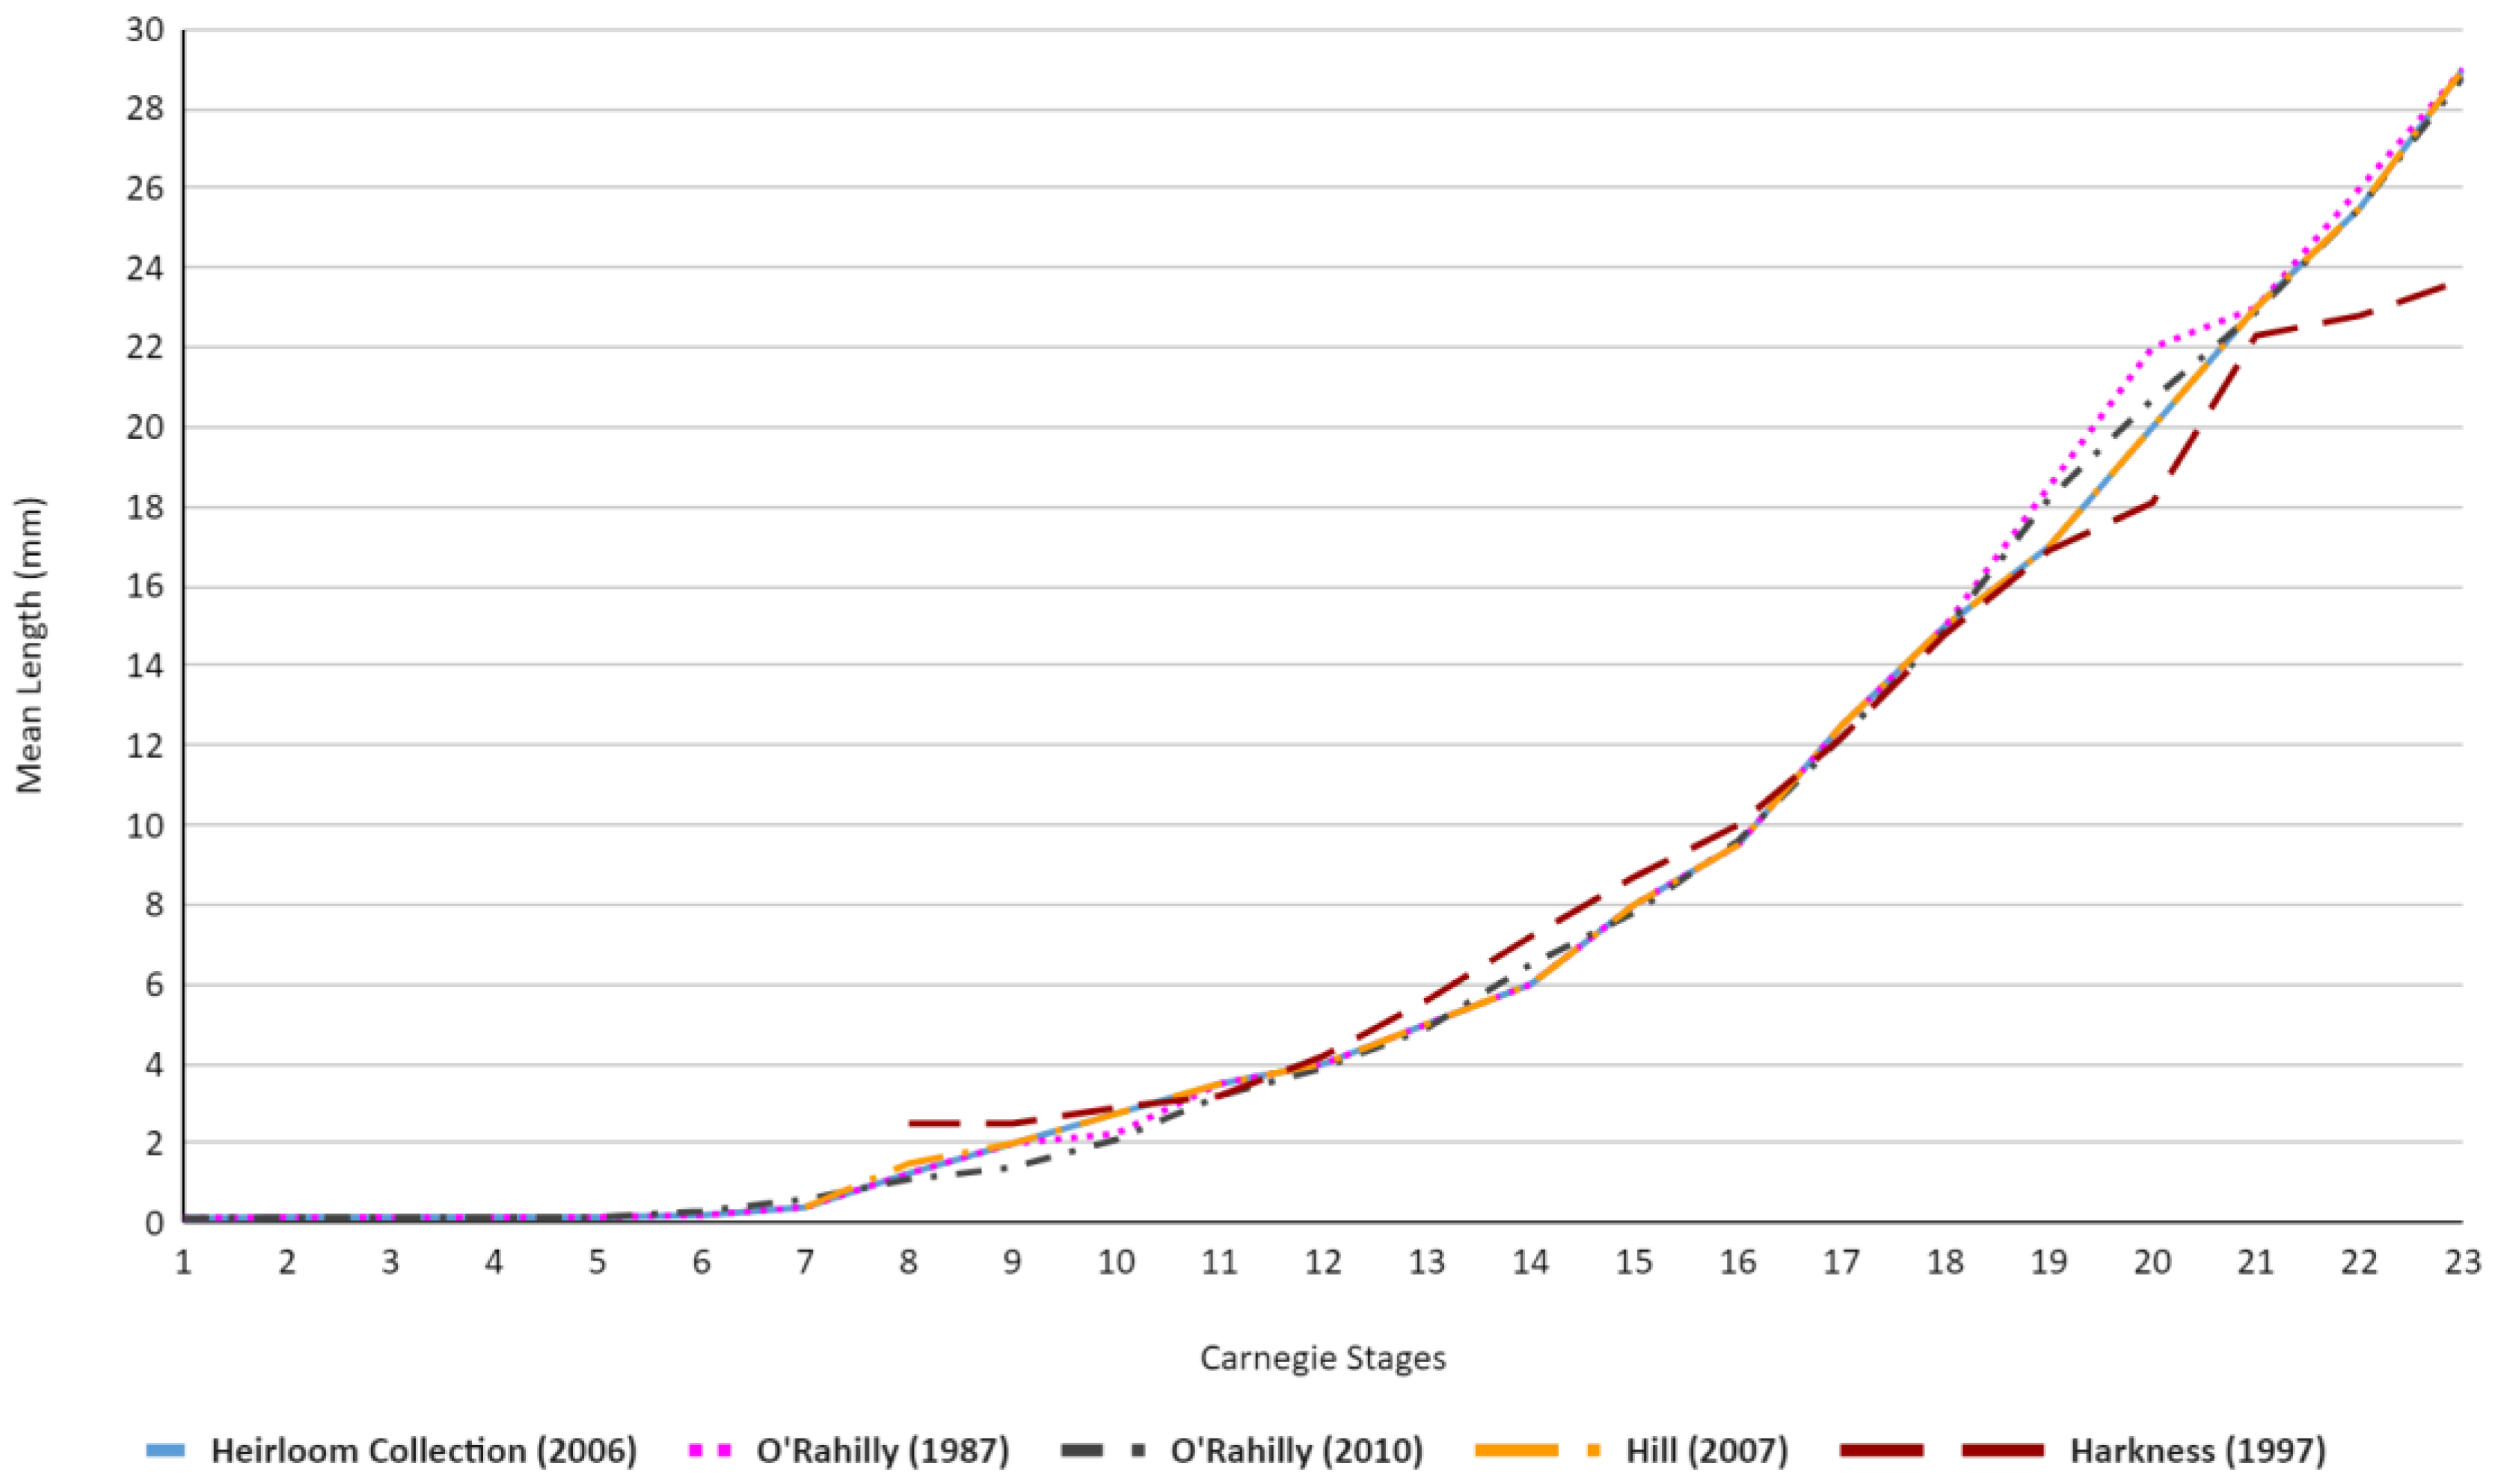The height and width of the screenshot is (1484, 2495).
Task: Click the Hill (2007) legend label
Action: pos(1707,1451)
